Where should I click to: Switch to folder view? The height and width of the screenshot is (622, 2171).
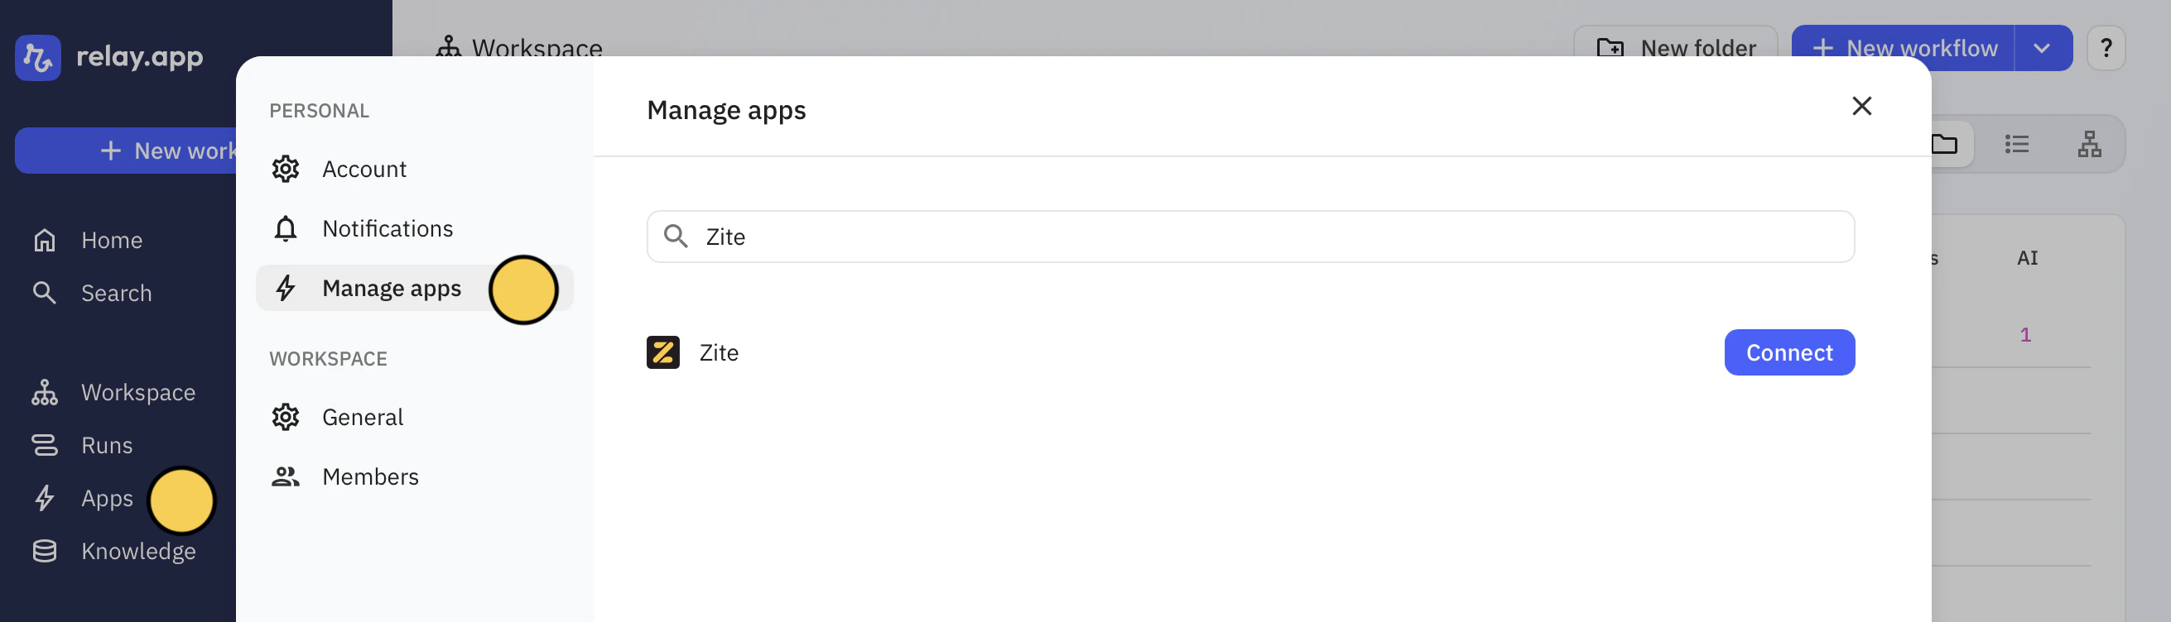[x=1946, y=143]
